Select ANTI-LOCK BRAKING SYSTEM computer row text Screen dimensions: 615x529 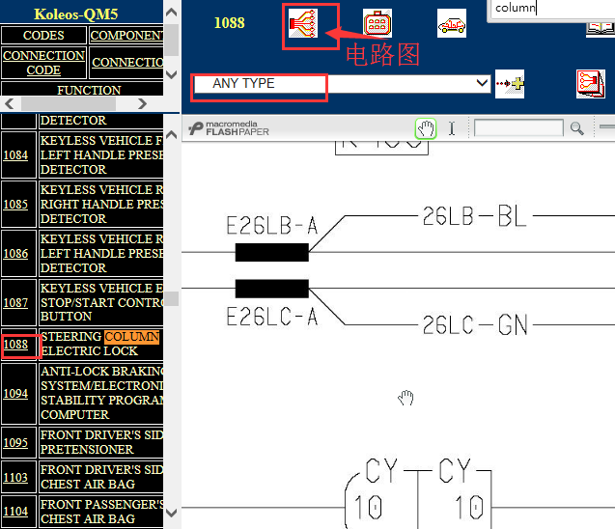tap(101, 393)
